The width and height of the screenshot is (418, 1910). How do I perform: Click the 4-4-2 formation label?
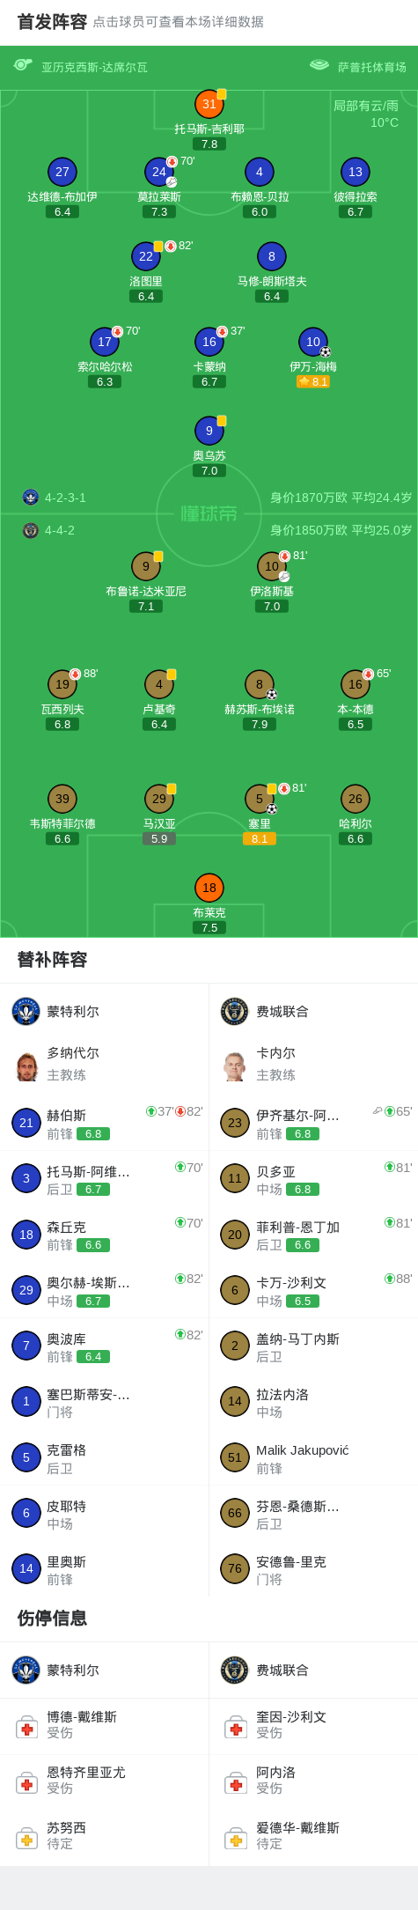tap(60, 530)
